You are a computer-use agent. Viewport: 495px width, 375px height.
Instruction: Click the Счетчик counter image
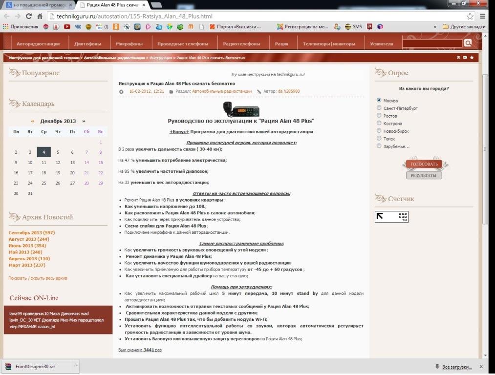click(391, 217)
